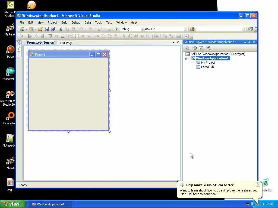
Task: Click the Solution Explorer toolbar icon
Action: point(251,29)
